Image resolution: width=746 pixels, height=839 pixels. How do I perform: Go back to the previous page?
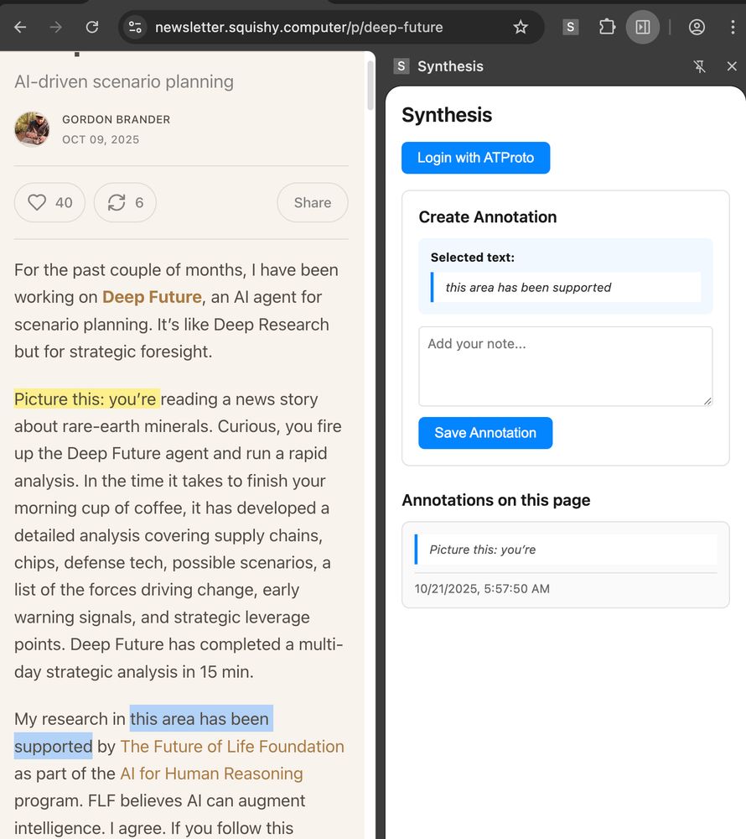tap(20, 27)
